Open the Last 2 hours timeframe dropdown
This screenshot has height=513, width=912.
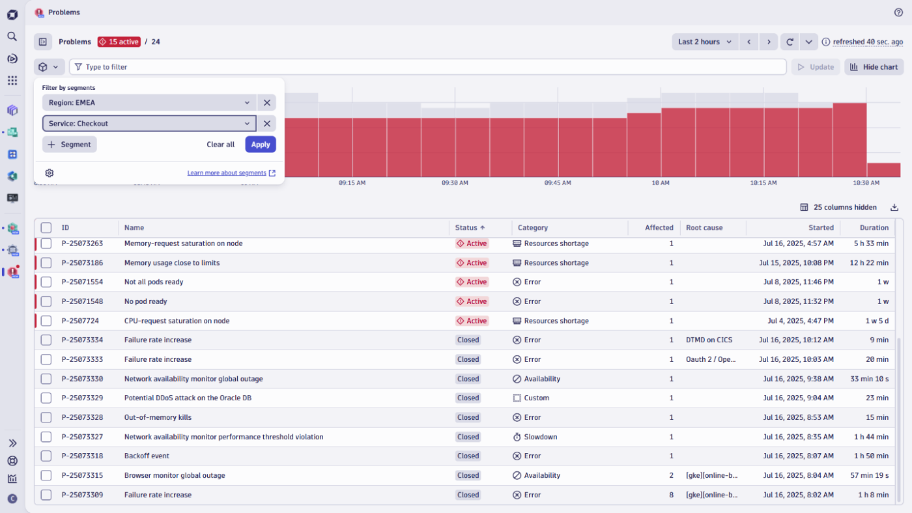coord(705,42)
